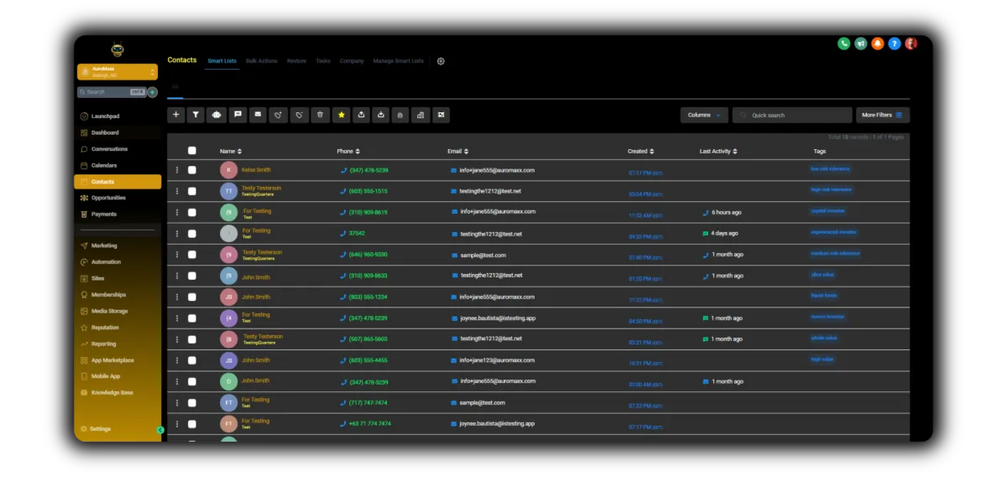Image resolution: width=1007 pixels, height=481 pixels.
Task: Click the 'capital investor' tag
Action: pos(828,211)
